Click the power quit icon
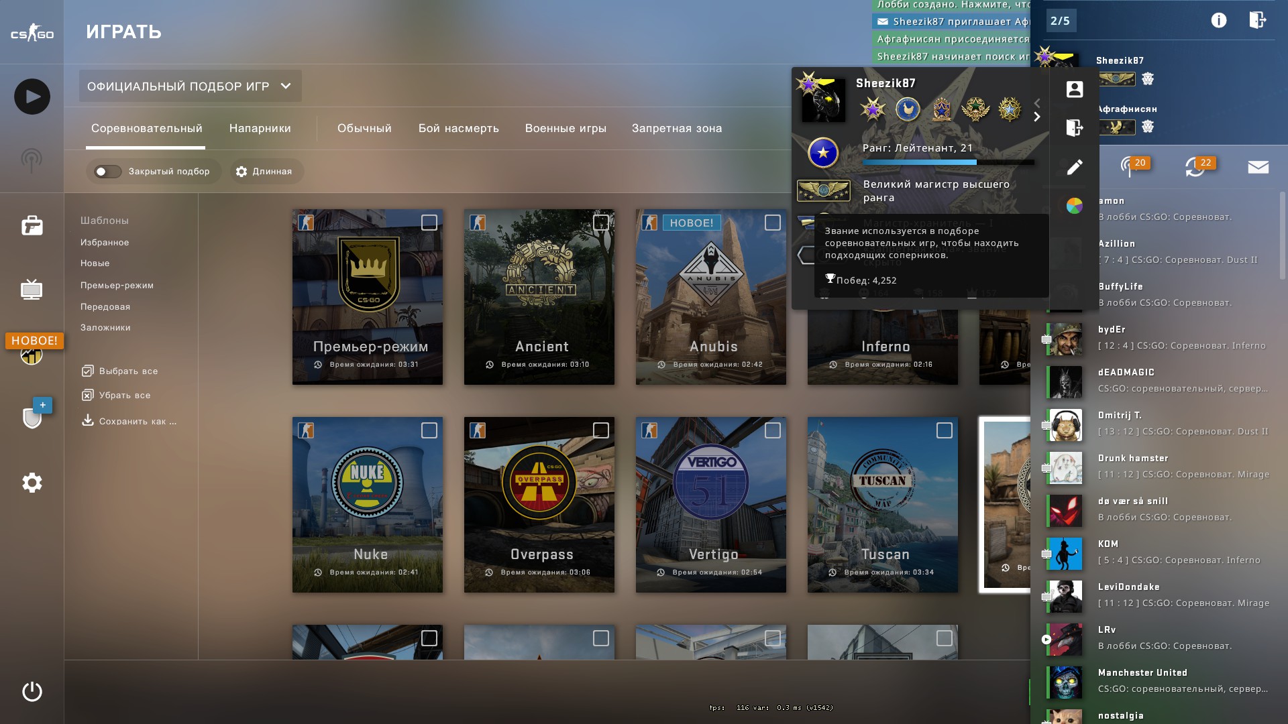Viewport: 1288px width, 724px height. coord(32,691)
